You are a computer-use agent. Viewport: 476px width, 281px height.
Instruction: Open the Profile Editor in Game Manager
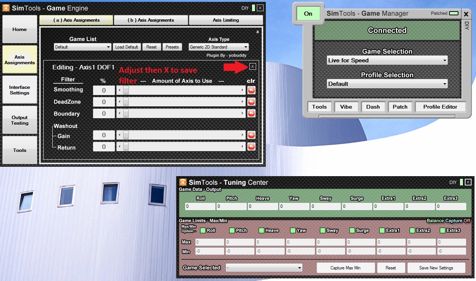[x=440, y=107]
